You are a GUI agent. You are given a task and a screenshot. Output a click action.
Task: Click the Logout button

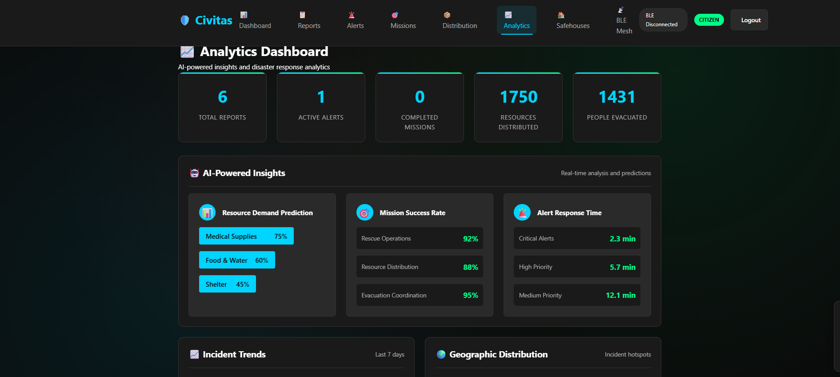click(x=749, y=20)
